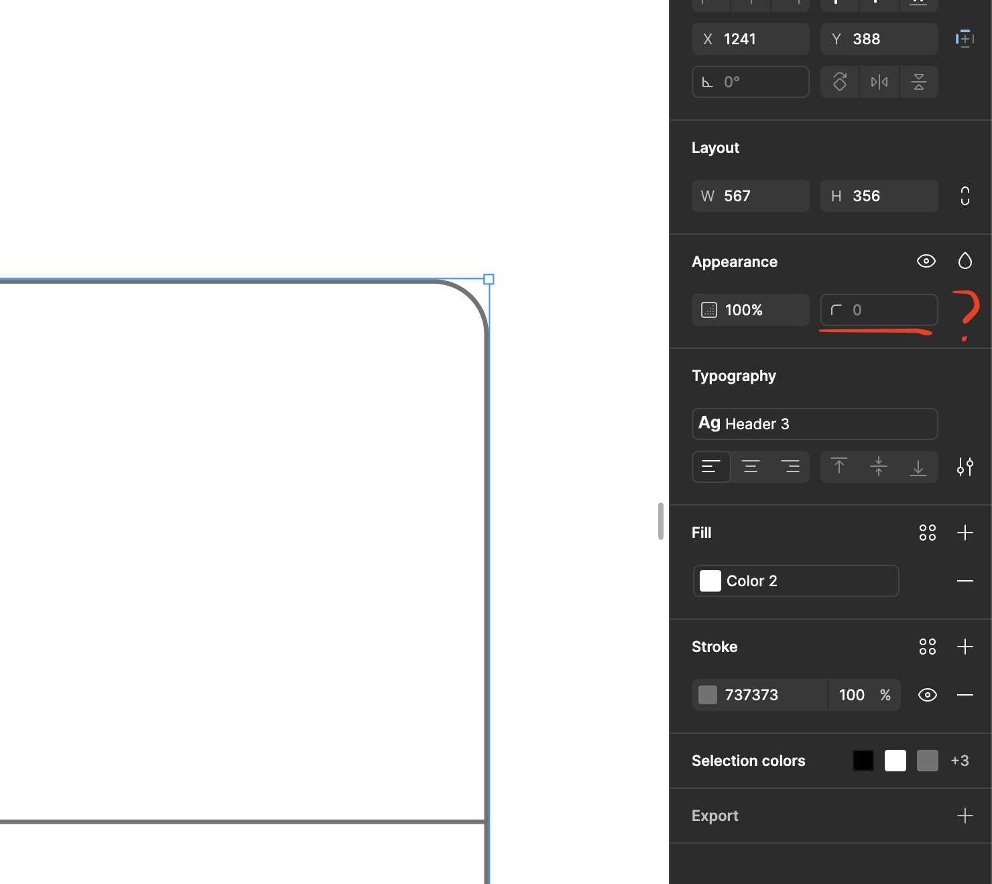992x884 pixels.
Task: Align text to bottom
Action: (x=918, y=467)
